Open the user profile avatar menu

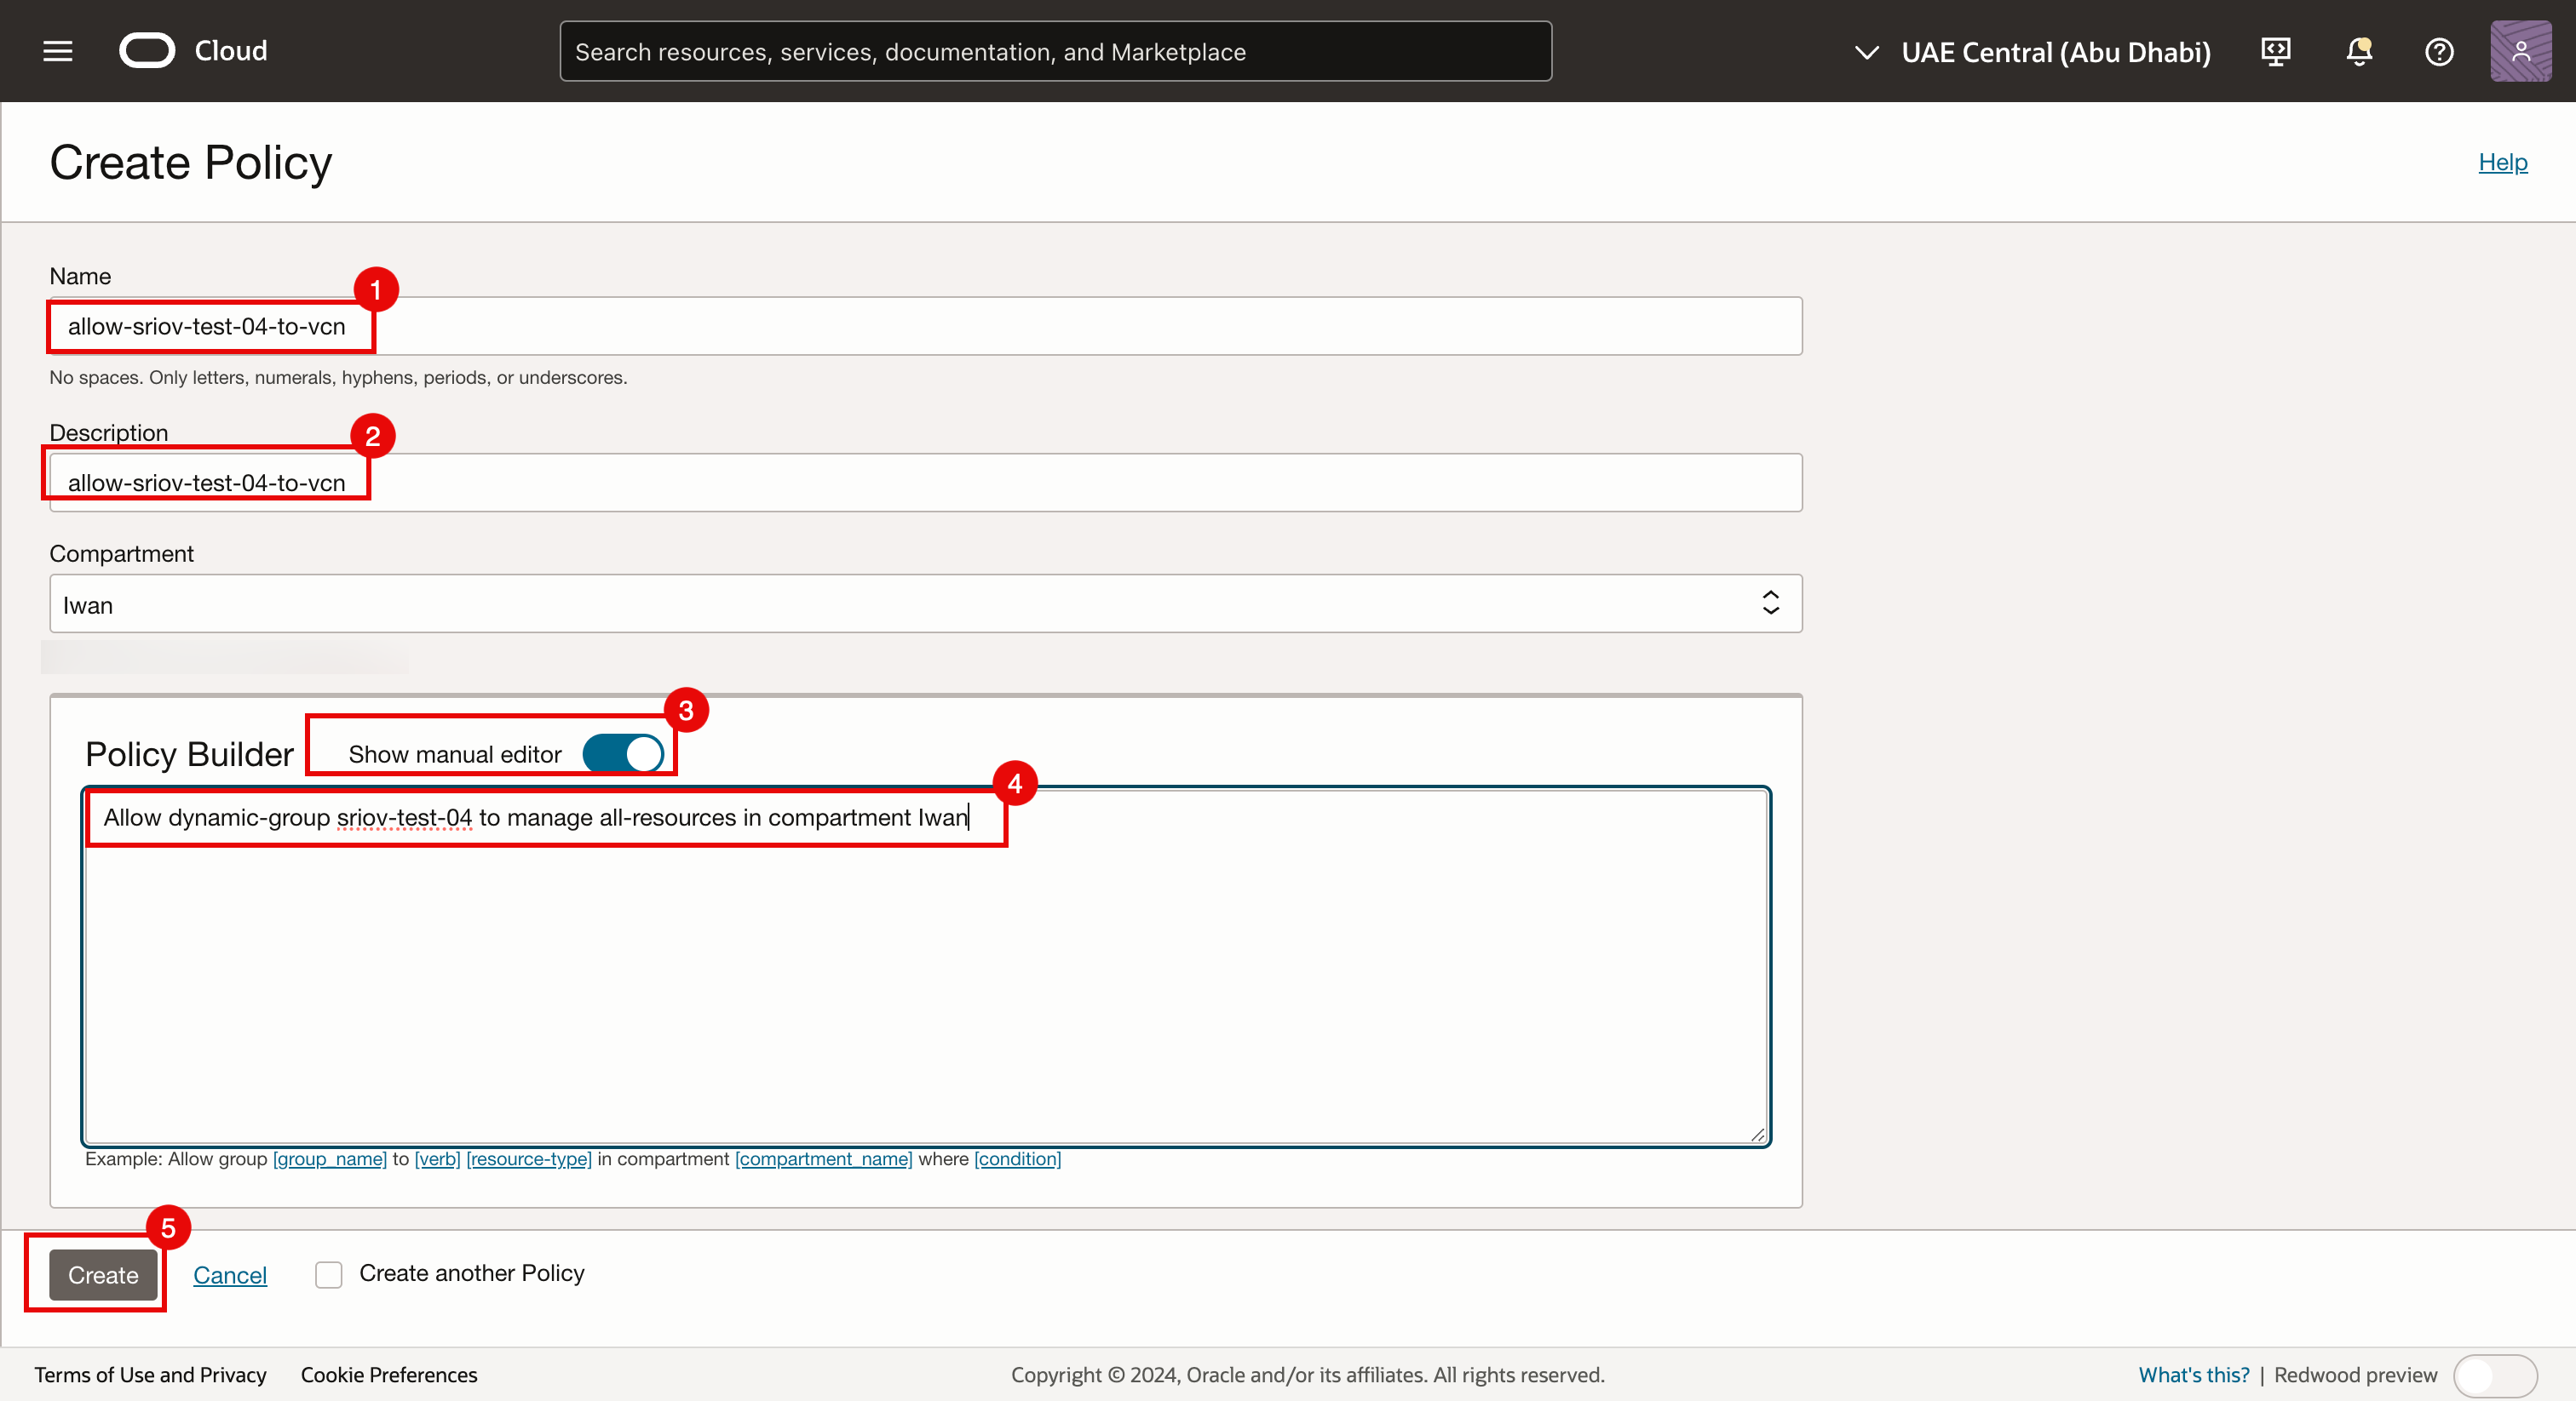2520,51
